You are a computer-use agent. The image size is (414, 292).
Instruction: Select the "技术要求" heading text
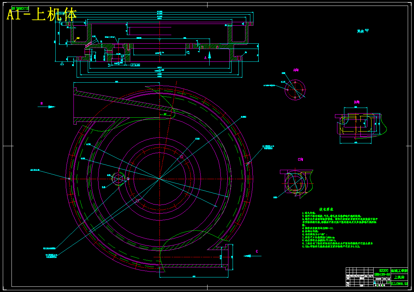click(x=326, y=210)
